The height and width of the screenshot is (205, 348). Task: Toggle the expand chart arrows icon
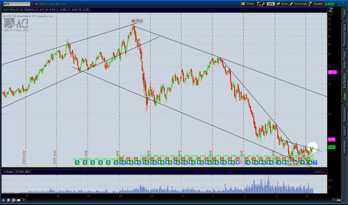coord(339,200)
